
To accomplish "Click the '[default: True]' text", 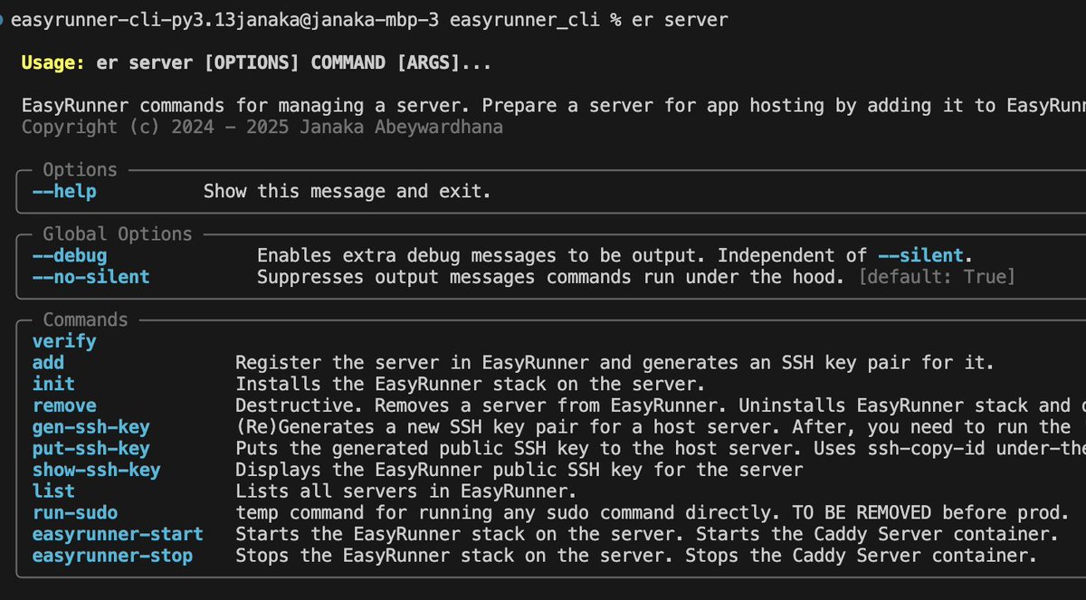I will (x=936, y=277).
